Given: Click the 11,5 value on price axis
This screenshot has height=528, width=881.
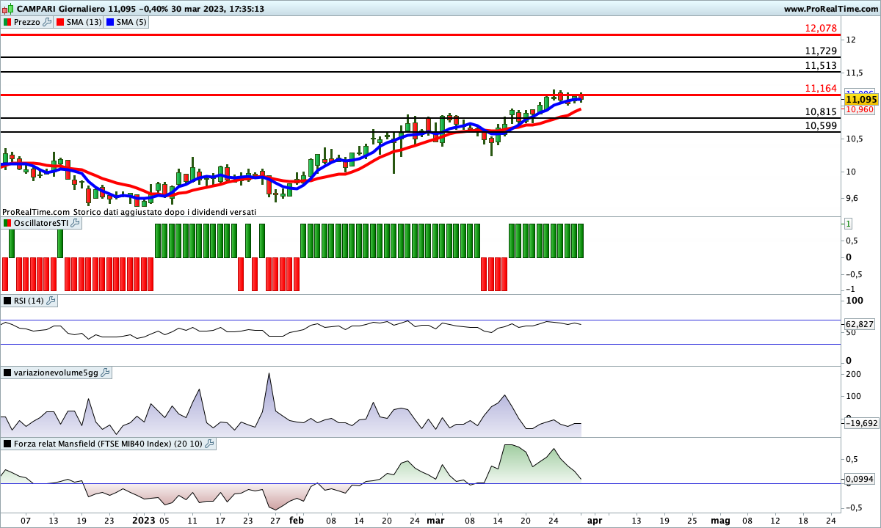Looking at the screenshot, I should tap(853, 73).
